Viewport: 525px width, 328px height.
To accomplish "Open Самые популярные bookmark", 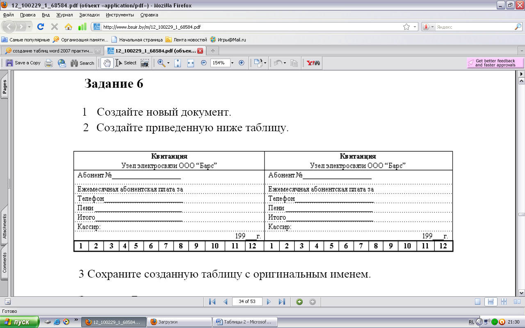I will (25, 40).
